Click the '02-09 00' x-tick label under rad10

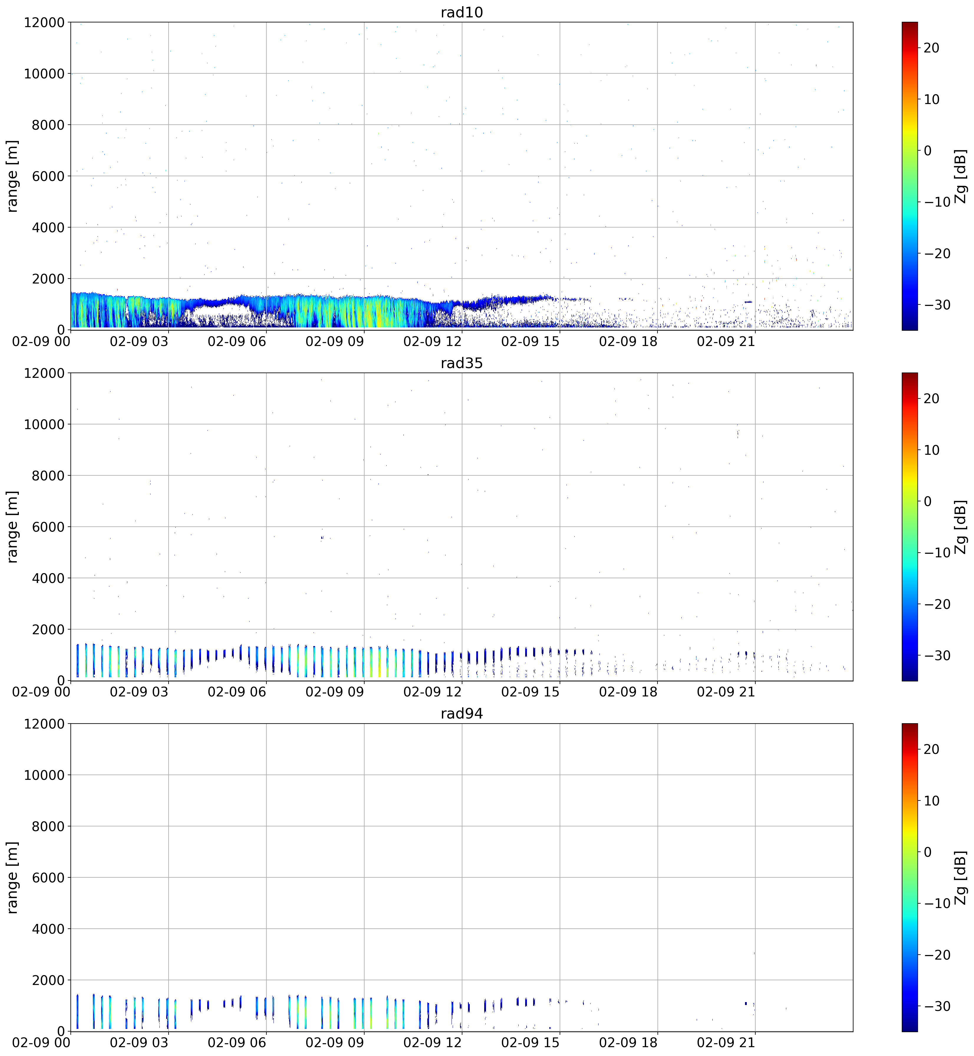(42, 342)
